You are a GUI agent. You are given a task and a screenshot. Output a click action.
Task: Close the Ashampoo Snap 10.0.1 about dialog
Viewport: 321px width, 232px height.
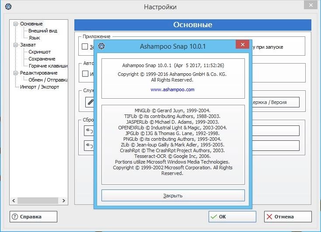(242, 44)
